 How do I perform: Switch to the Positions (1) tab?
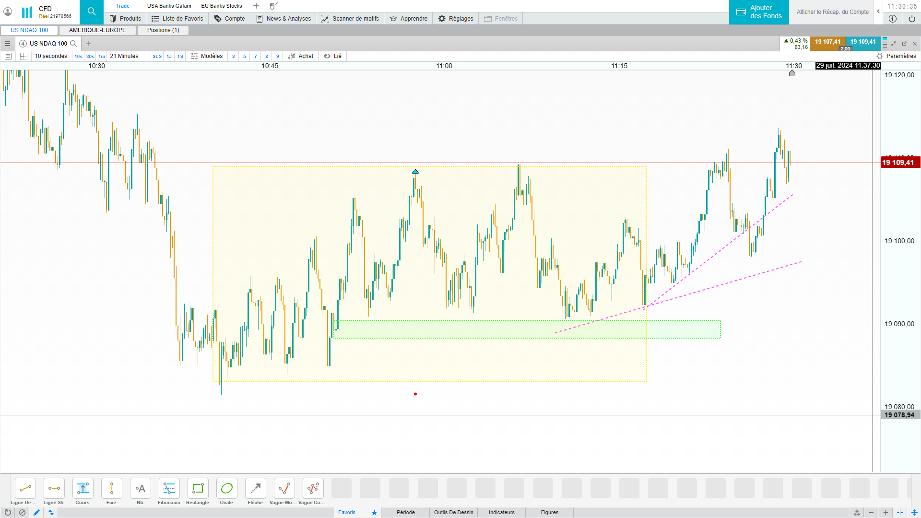click(x=163, y=30)
